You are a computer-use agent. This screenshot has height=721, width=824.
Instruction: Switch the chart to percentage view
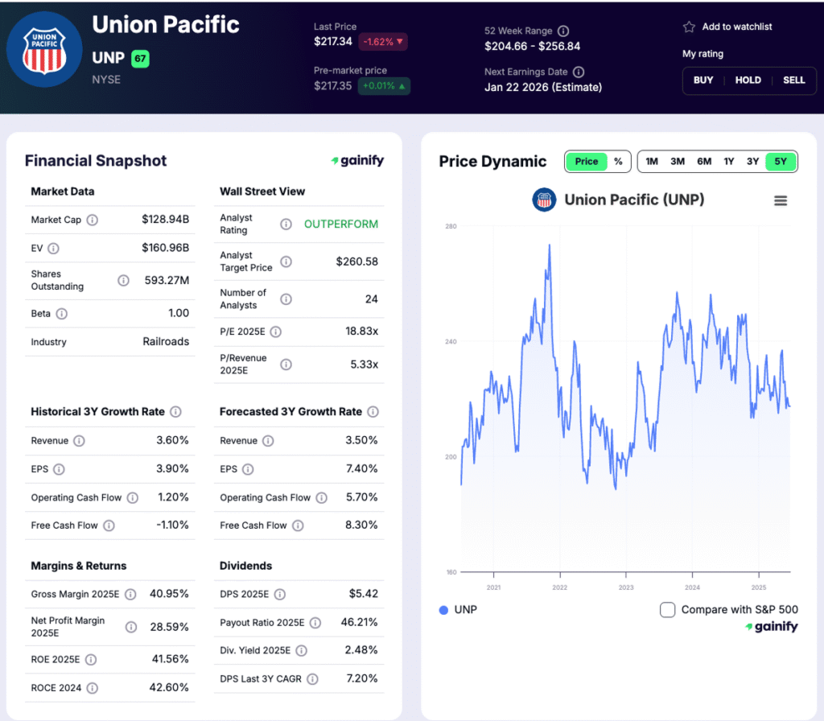tap(620, 162)
